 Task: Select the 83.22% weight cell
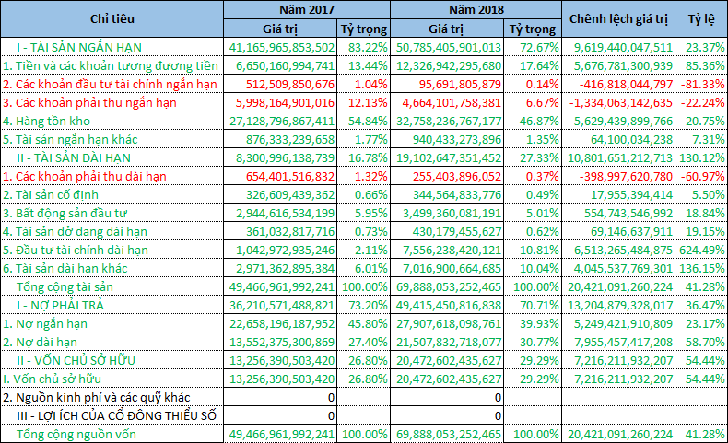368,47
